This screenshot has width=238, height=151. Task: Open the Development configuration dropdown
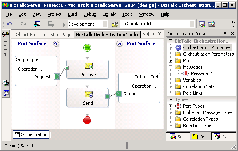tap(105, 24)
